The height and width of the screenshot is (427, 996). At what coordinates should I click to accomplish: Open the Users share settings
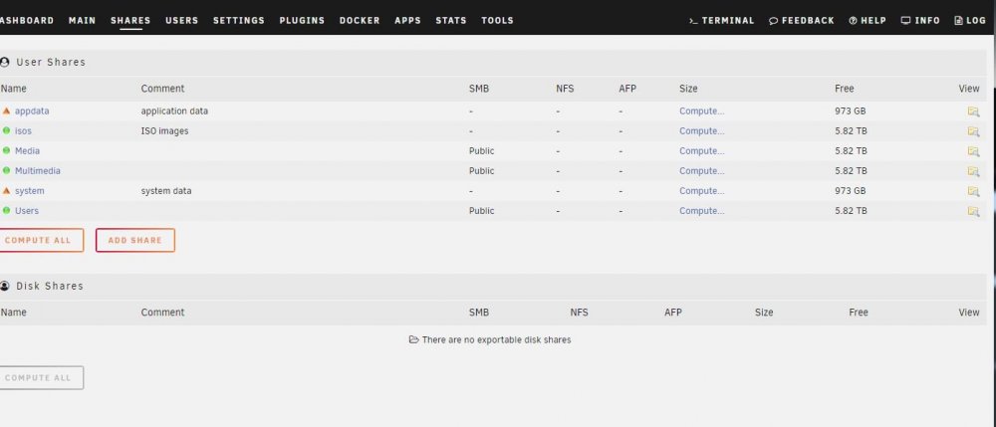(x=27, y=210)
